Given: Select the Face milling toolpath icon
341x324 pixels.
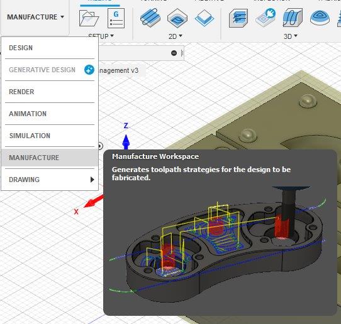Looking at the screenshot, I should click(204, 18).
